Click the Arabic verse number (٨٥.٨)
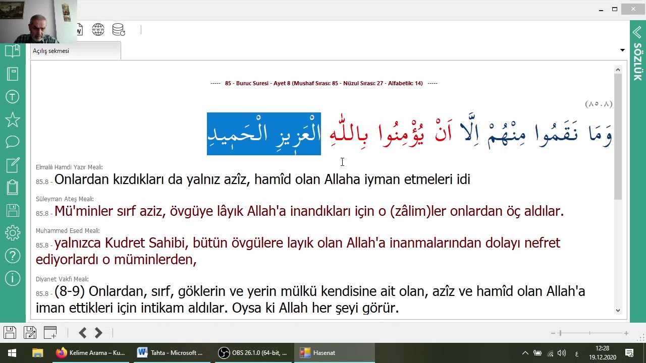The height and width of the screenshot is (363, 646). click(x=599, y=104)
